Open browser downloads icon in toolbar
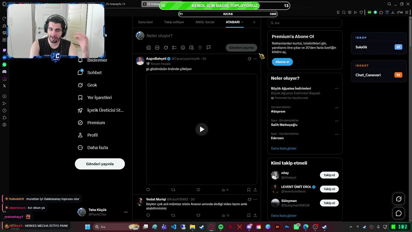The width and height of the screenshot is (412, 232). coord(392,12)
